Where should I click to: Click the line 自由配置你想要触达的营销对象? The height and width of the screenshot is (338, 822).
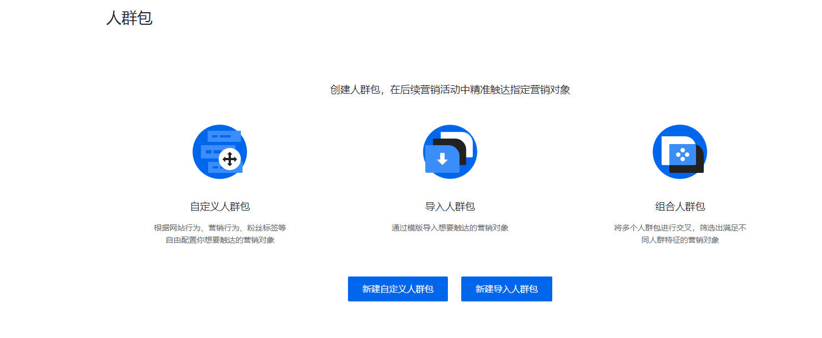(x=220, y=240)
